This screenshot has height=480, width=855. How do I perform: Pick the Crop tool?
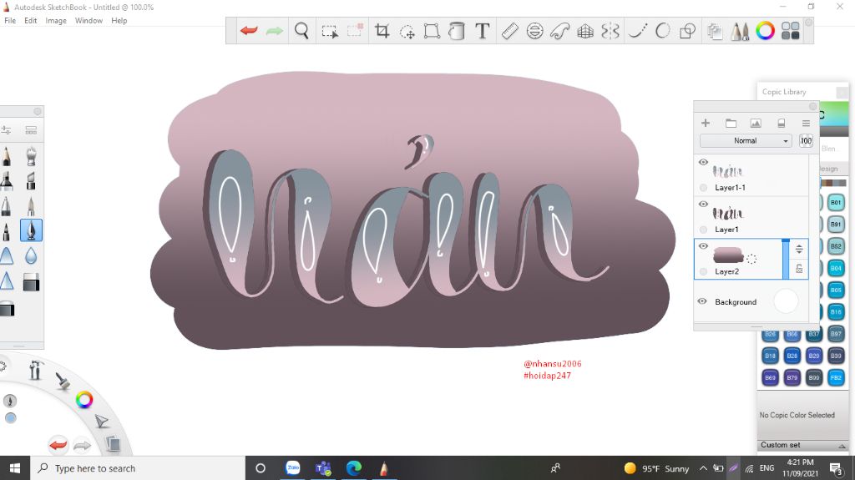pos(382,31)
